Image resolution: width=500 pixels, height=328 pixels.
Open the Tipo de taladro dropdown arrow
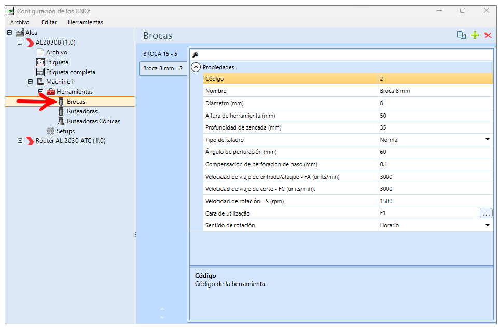click(487, 139)
